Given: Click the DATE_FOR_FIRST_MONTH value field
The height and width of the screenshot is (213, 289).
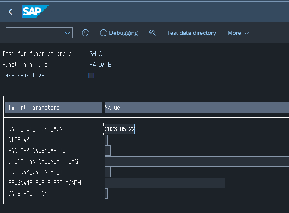Looking at the screenshot, I should coord(120,129).
